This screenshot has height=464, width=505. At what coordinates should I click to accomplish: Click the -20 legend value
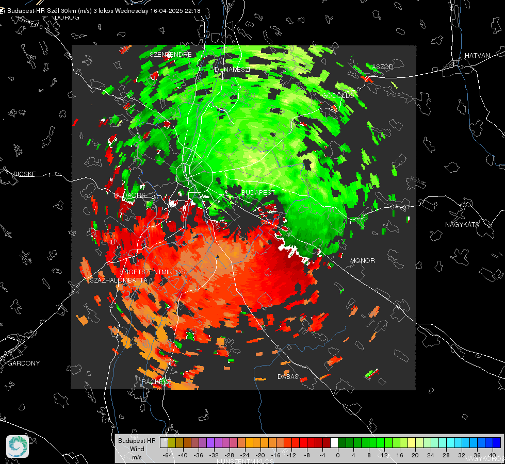[260, 455]
